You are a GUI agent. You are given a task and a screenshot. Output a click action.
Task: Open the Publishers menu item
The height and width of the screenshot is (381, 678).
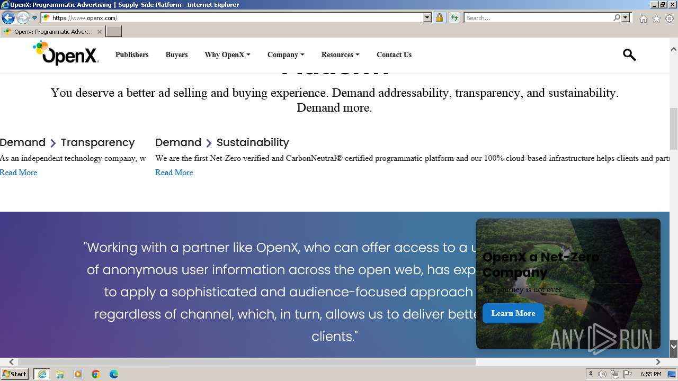(132, 55)
